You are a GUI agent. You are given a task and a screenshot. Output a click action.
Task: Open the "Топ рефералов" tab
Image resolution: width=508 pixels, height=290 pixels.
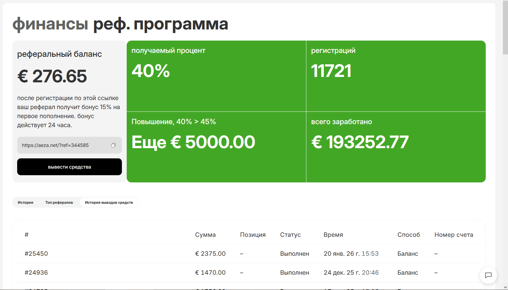coord(59,203)
